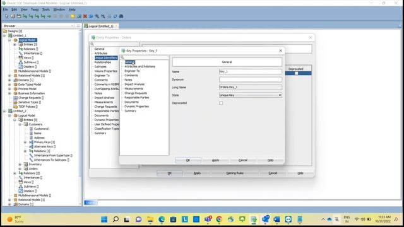The image size is (404, 227).
Task: Toggle Deprecated column checkbox in Entity Properties table
Action: click(x=296, y=73)
